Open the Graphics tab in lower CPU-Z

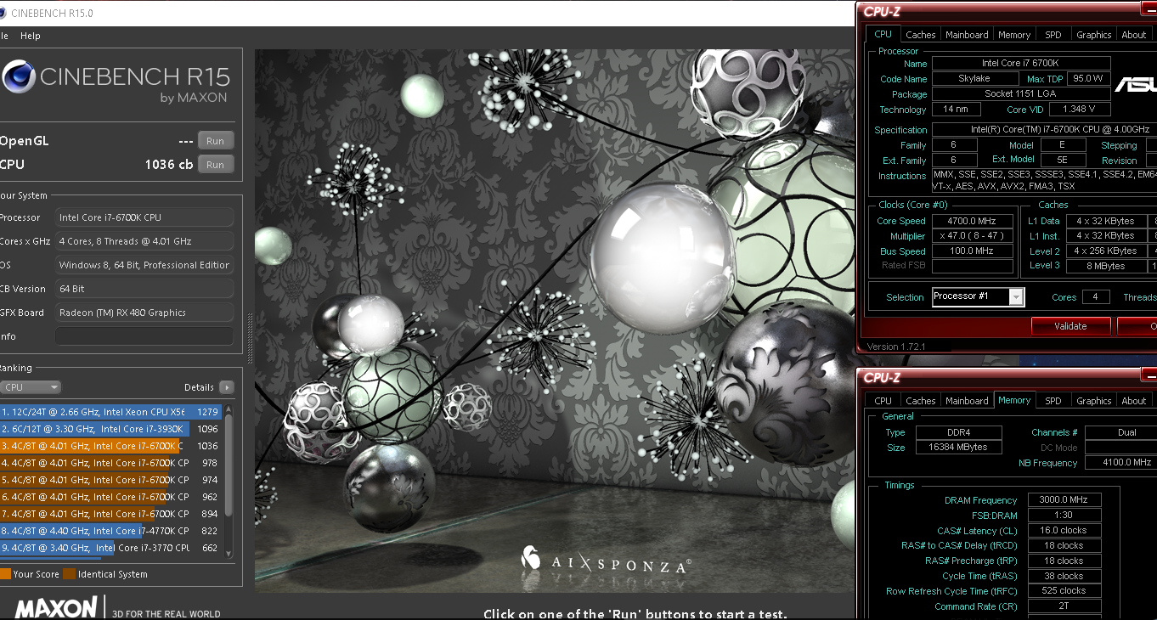(x=1093, y=401)
